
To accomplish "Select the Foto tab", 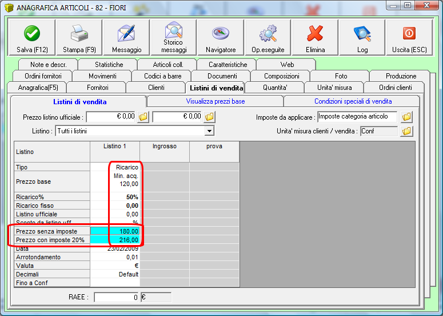I will (341, 76).
